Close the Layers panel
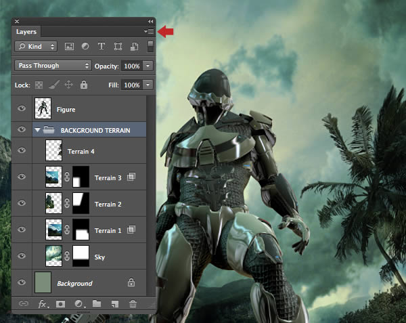406x323 pixels. pyautogui.click(x=17, y=21)
